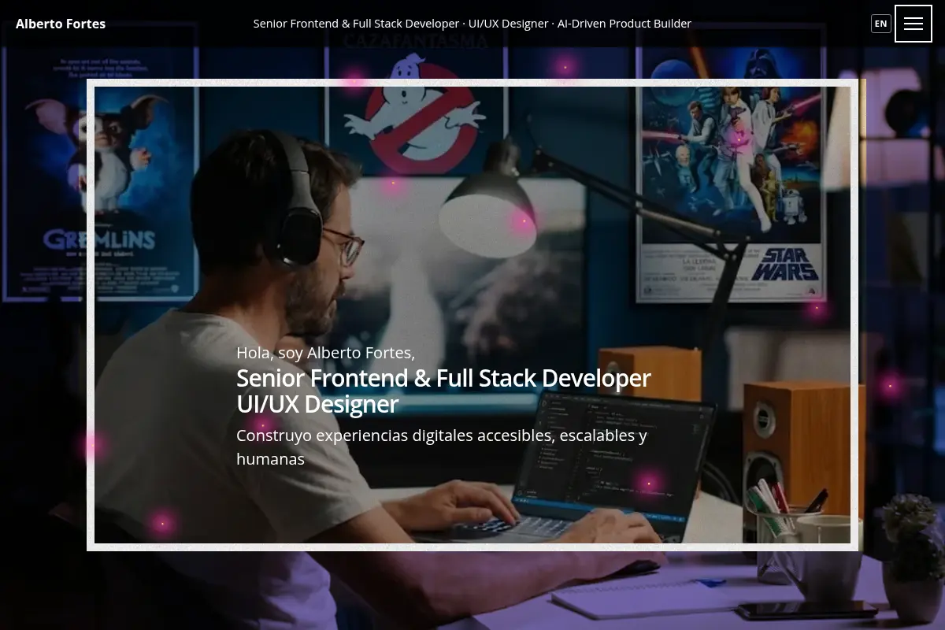Open the hamburger navigation menu
This screenshot has height=630, width=945.
[x=913, y=24]
